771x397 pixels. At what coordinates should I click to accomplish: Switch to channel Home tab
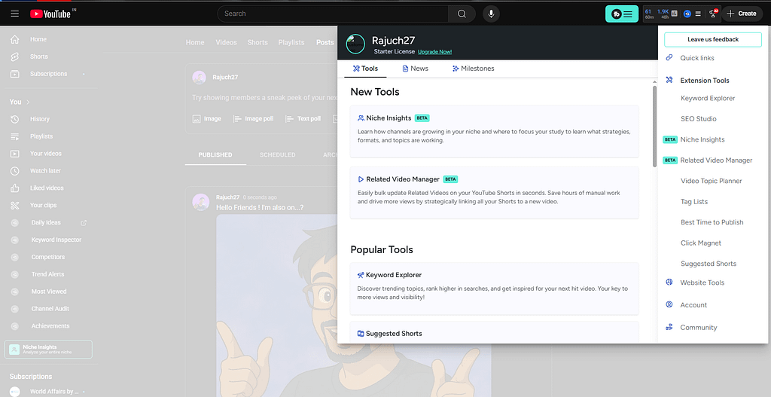point(195,42)
